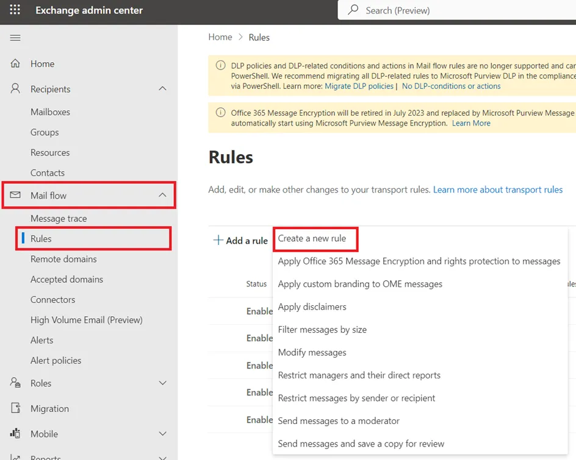Collapse the navigation hamburger menu

(x=15, y=38)
